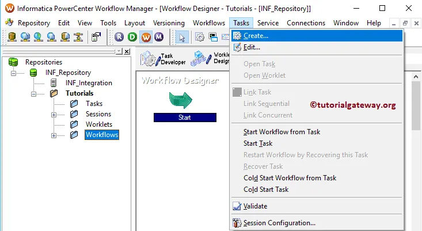Screen dimensions: 422x231
Task: Open the Service menu
Action: [x=268, y=23]
